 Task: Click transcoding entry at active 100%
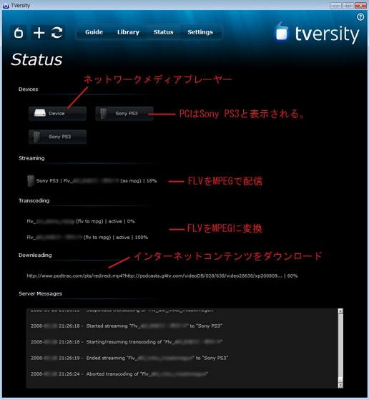coord(87,238)
